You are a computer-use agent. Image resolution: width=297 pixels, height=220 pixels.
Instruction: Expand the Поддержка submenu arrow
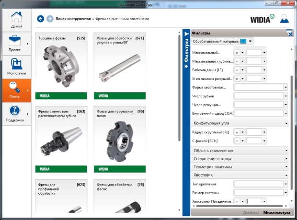(x=27, y=114)
